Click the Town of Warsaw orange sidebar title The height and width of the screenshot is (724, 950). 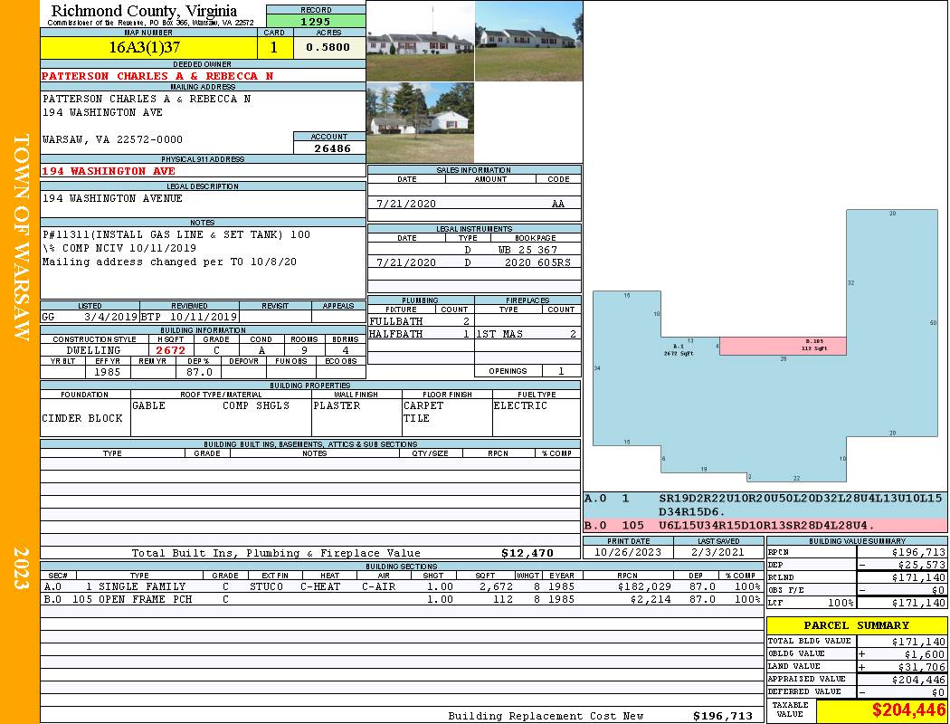[20, 237]
